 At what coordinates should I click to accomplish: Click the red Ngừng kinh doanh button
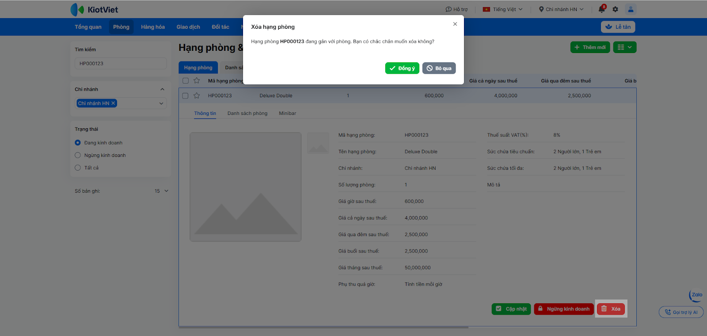pyautogui.click(x=564, y=309)
